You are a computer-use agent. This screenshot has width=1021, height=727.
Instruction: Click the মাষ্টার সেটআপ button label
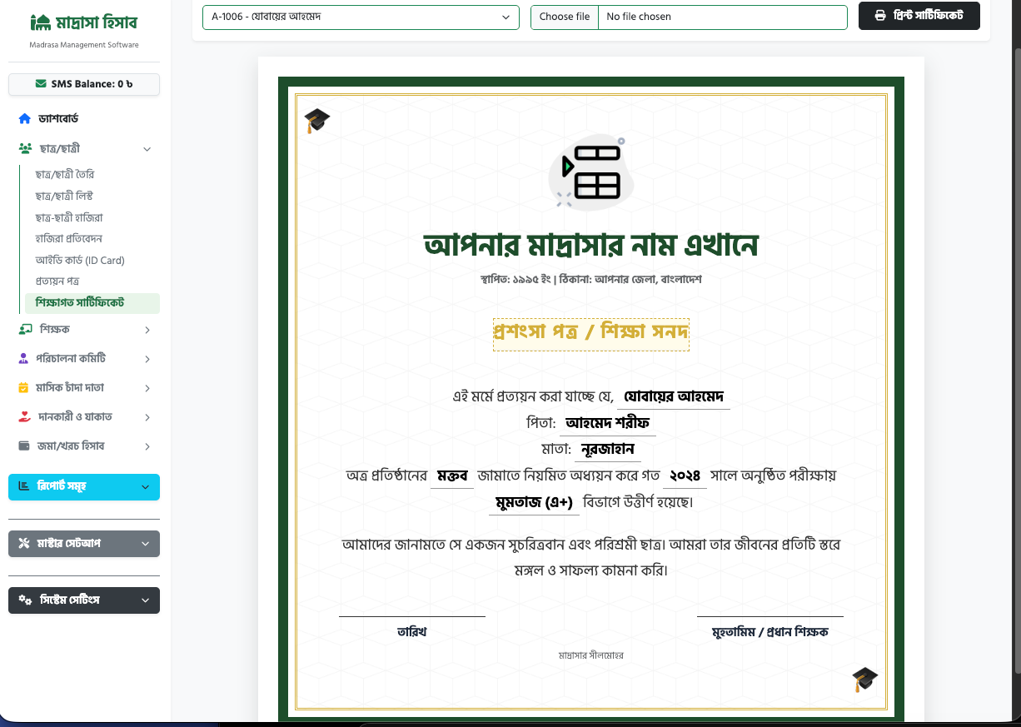coord(69,544)
